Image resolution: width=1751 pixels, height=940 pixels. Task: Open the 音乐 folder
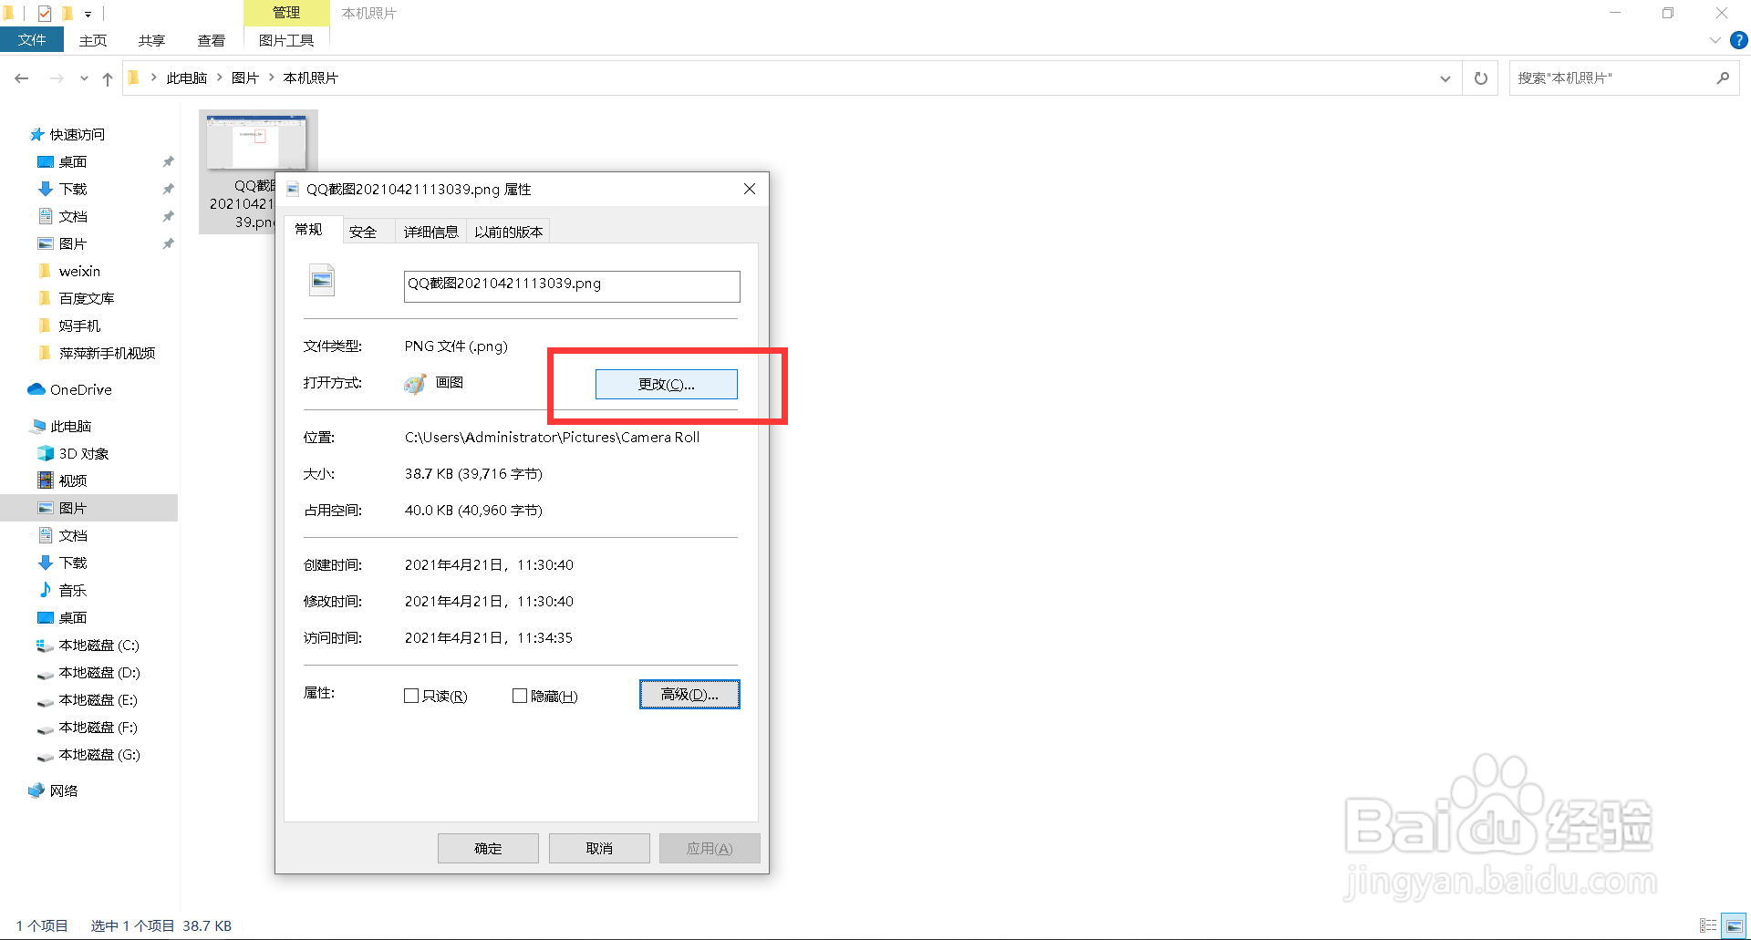73,590
